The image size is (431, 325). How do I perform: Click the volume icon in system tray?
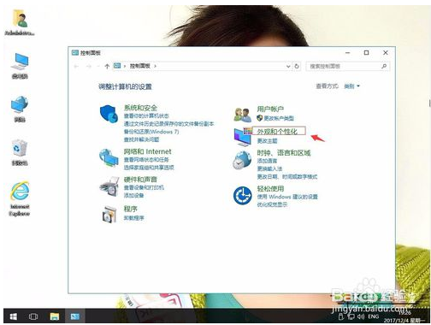[x=361, y=316]
